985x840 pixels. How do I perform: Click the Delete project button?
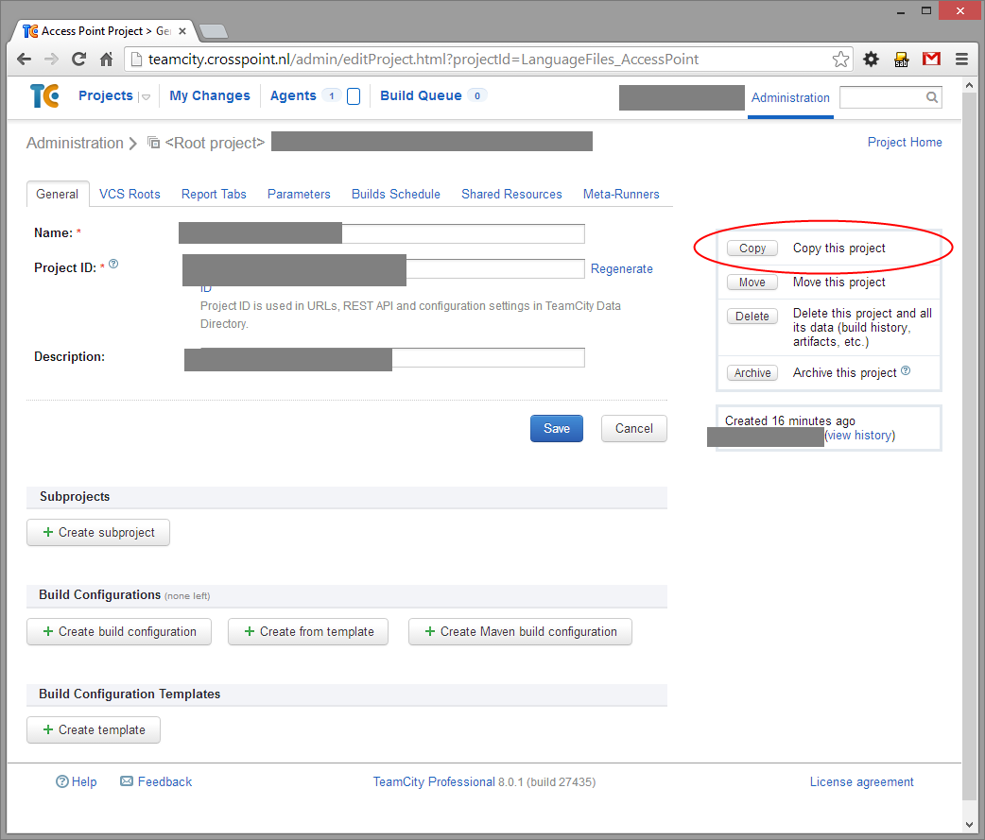(752, 316)
